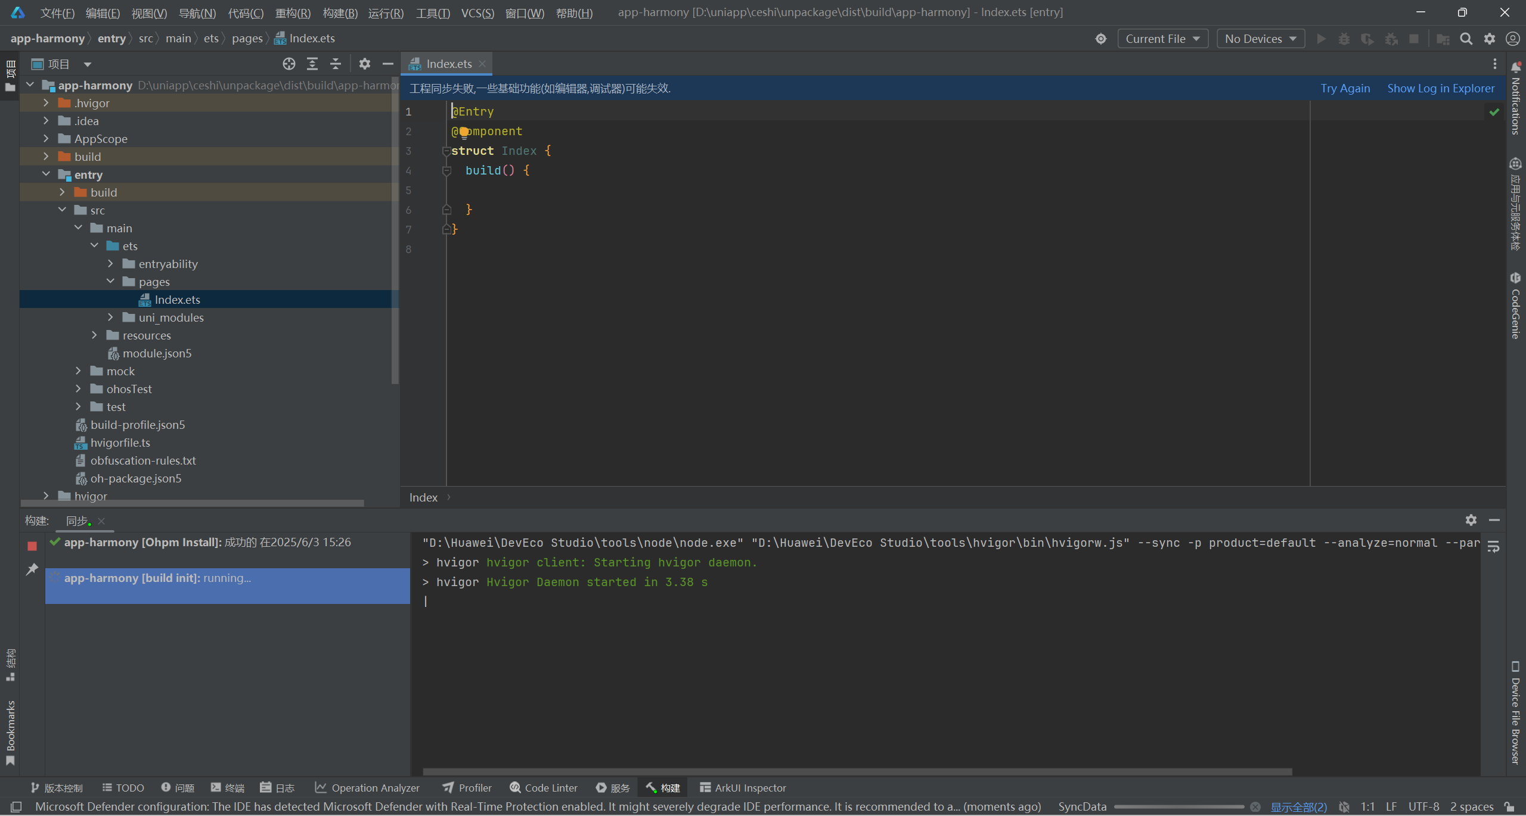Collapse the entry module node
This screenshot has width=1526, height=816.
pos(46,175)
